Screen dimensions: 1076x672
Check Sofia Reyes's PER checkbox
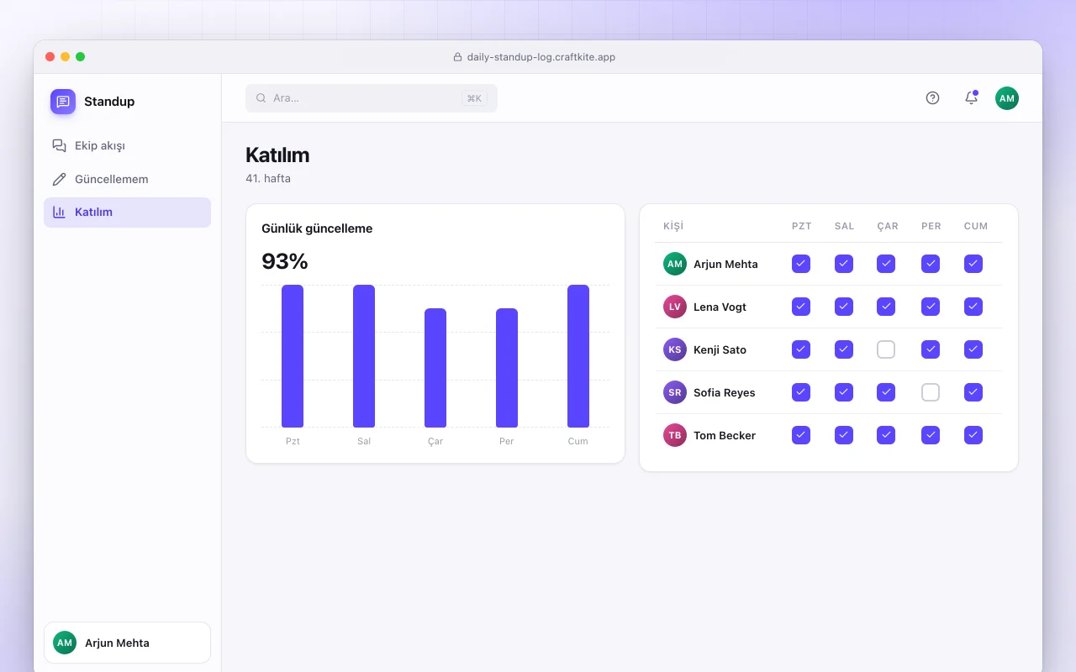pos(930,392)
